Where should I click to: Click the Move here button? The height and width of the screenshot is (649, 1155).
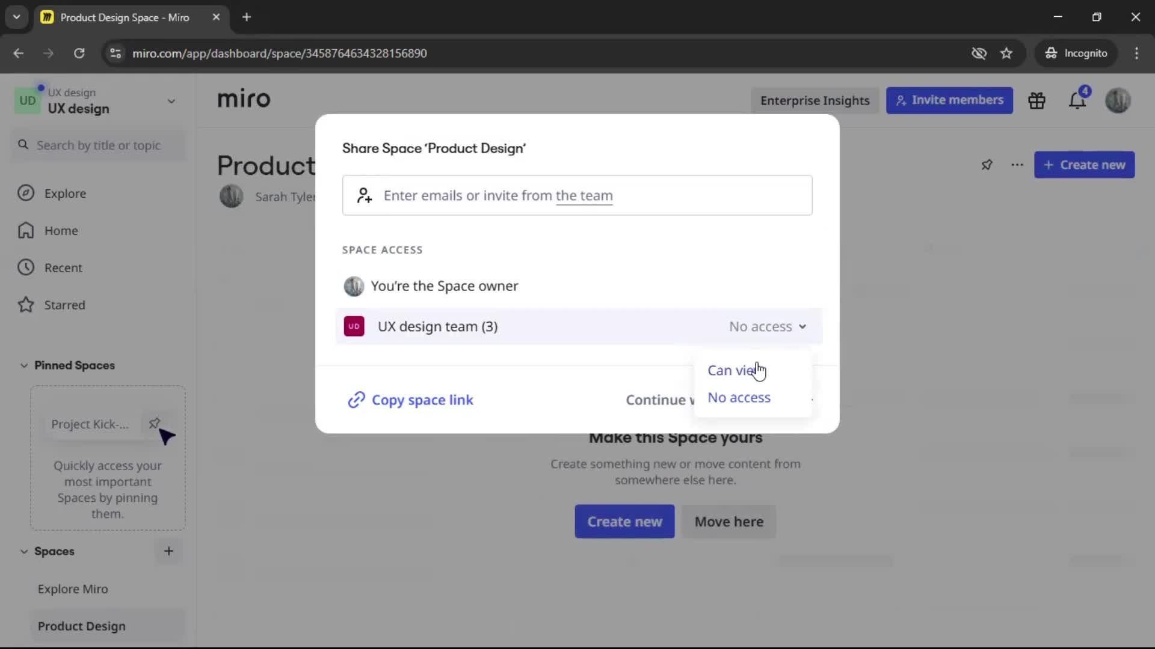click(728, 522)
